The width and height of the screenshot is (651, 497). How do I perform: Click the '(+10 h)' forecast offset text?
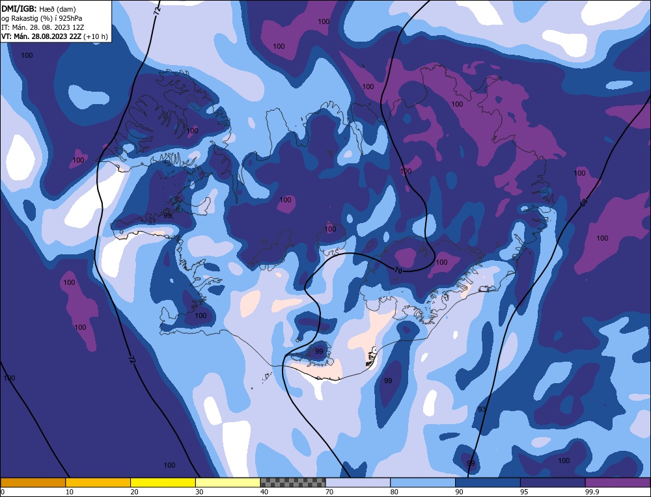pyautogui.click(x=96, y=36)
